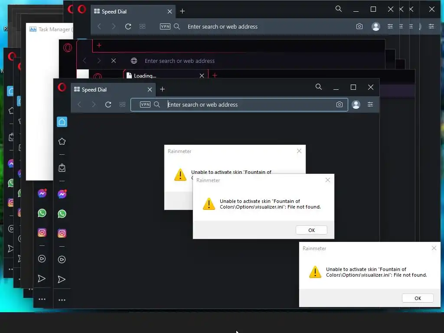Close middle Rainmeter dialog with X
The width and height of the screenshot is (444, 333).
[x=328, y=180]
